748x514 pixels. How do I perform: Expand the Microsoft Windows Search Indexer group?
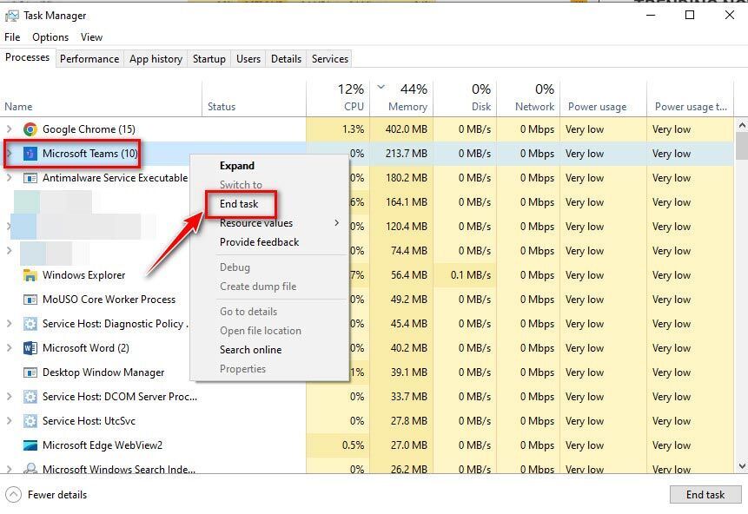pyautogui.click(x=9, y=469)
